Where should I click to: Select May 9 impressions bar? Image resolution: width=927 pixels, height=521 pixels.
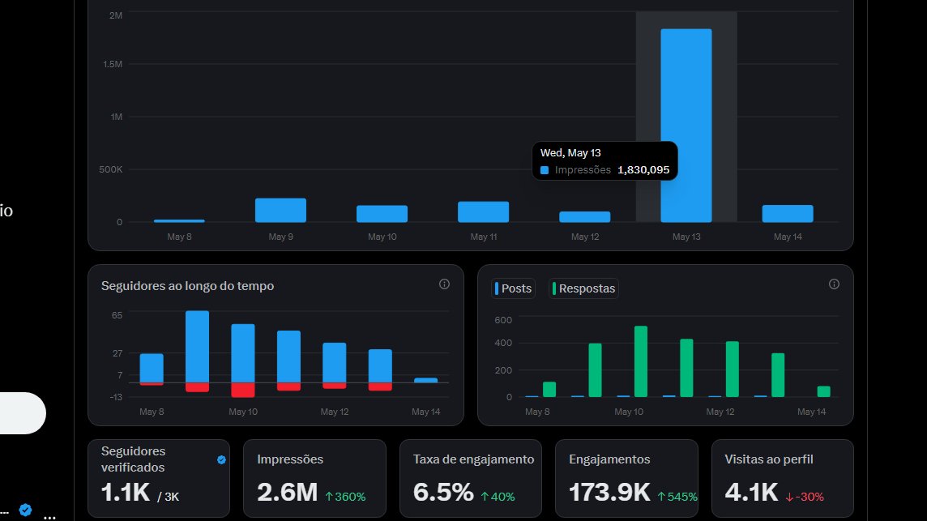coord(280,211)
